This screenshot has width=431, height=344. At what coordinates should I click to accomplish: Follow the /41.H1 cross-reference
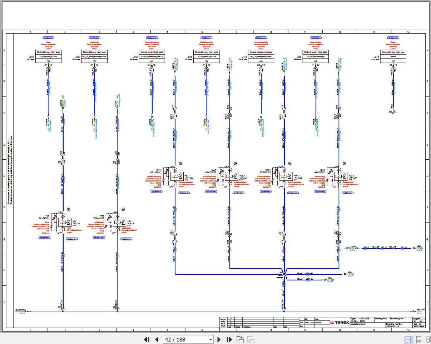click(330, 280)
